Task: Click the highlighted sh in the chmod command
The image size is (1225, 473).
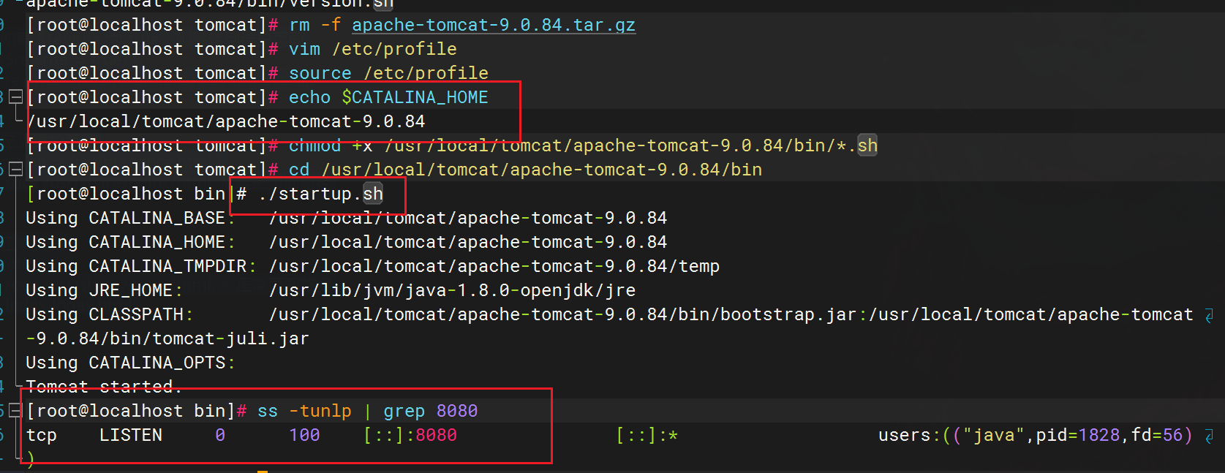Action: click(867, 145)
